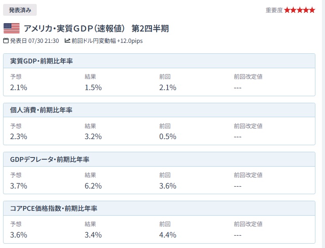This screenshot has width=325, height=248.
Task: Click the first red importance star
Action: (287, 10)
